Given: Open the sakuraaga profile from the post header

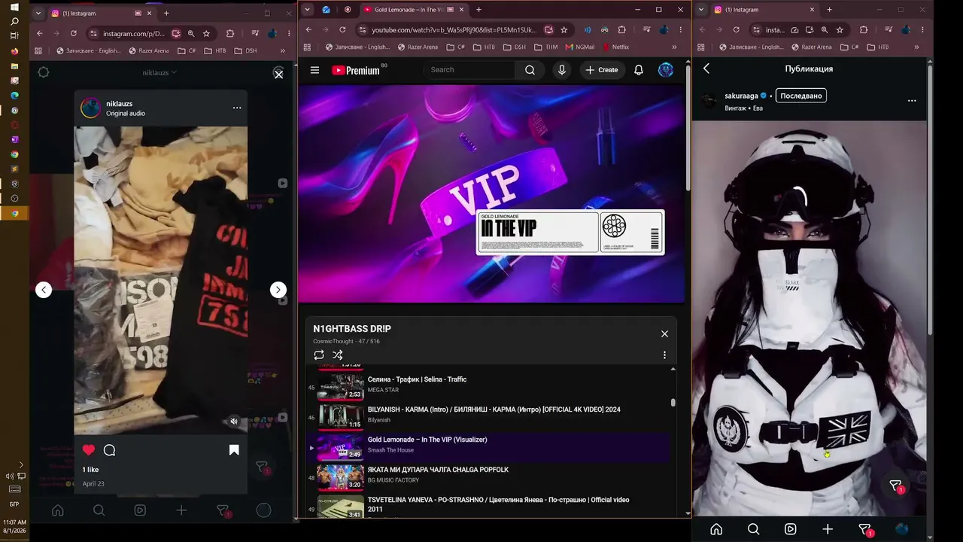Looking at the screenshot, I should tap(741, 96).
